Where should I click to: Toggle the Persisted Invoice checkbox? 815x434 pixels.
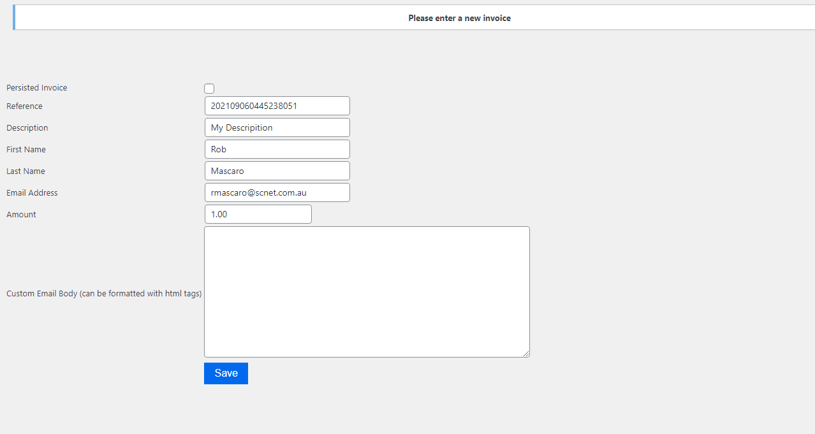pyautogui.click(x=209, y=89)
